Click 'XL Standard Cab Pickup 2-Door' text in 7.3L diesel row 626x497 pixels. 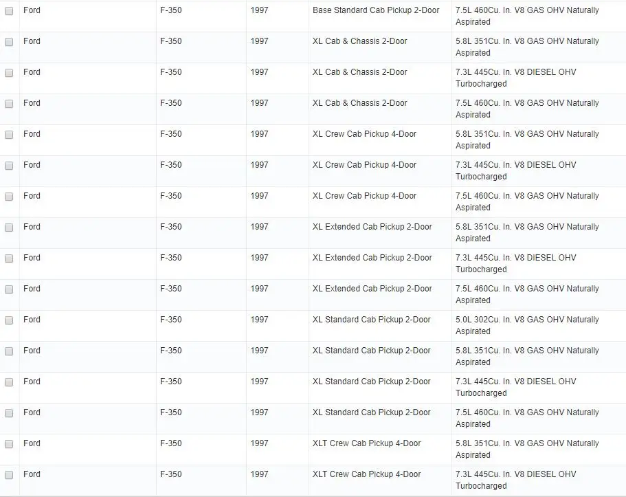tap(371, 382)
